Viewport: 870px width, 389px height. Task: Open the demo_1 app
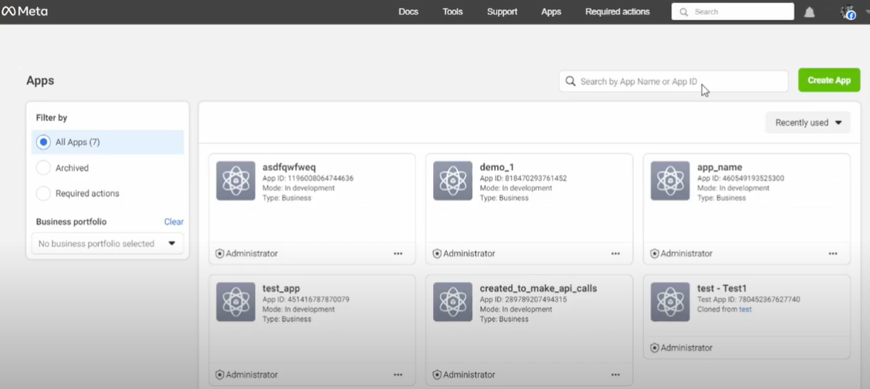tap(497, 167)
